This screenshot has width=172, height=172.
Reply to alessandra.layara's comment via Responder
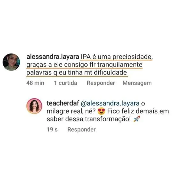101,83
